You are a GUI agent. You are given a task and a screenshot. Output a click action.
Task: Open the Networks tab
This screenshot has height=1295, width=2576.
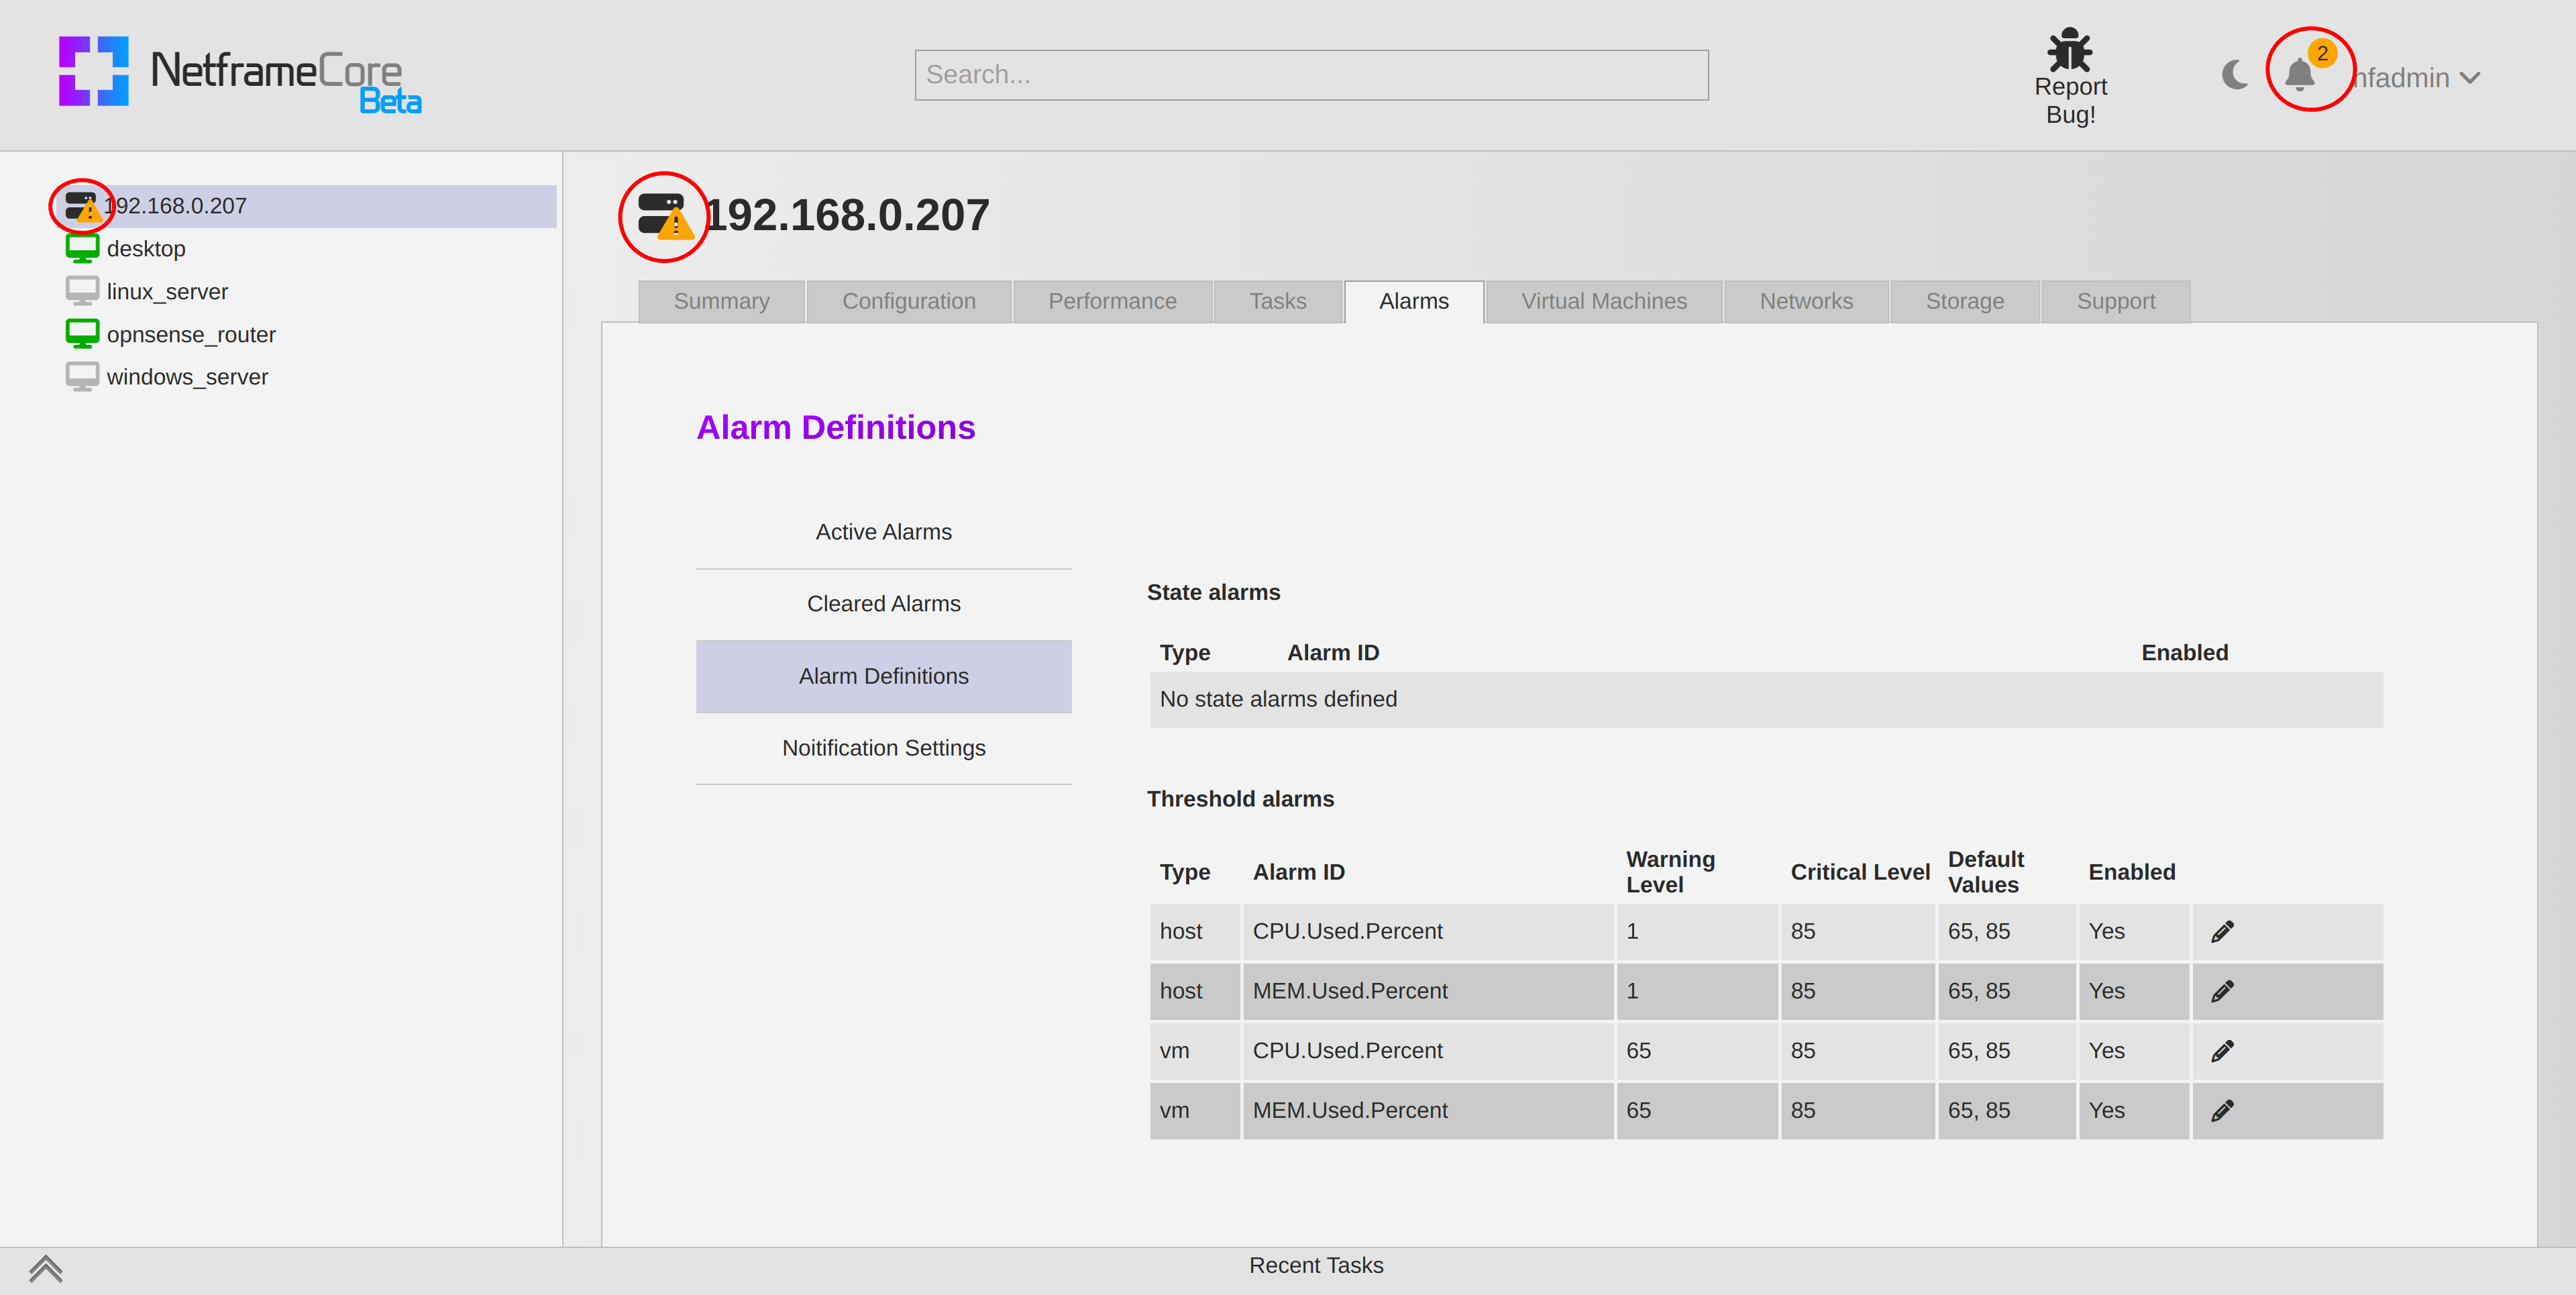click(1806, 301)
